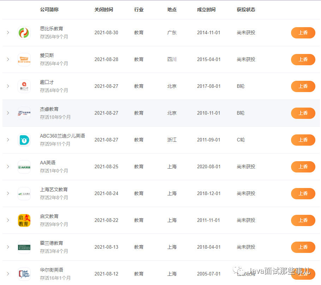Expand the 启文教育 row
This screenshot has width=321, height=285.
(8, 220)
